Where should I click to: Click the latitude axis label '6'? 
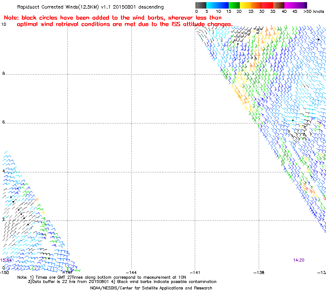pos(3,122)
